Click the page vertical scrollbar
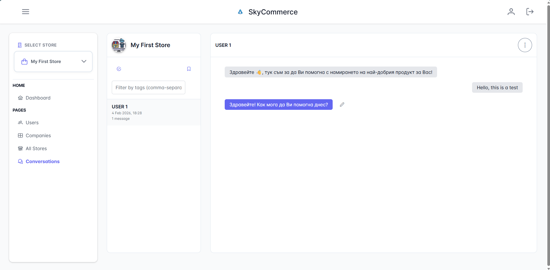This screenshot has width=550, height=270. point(548,135)
